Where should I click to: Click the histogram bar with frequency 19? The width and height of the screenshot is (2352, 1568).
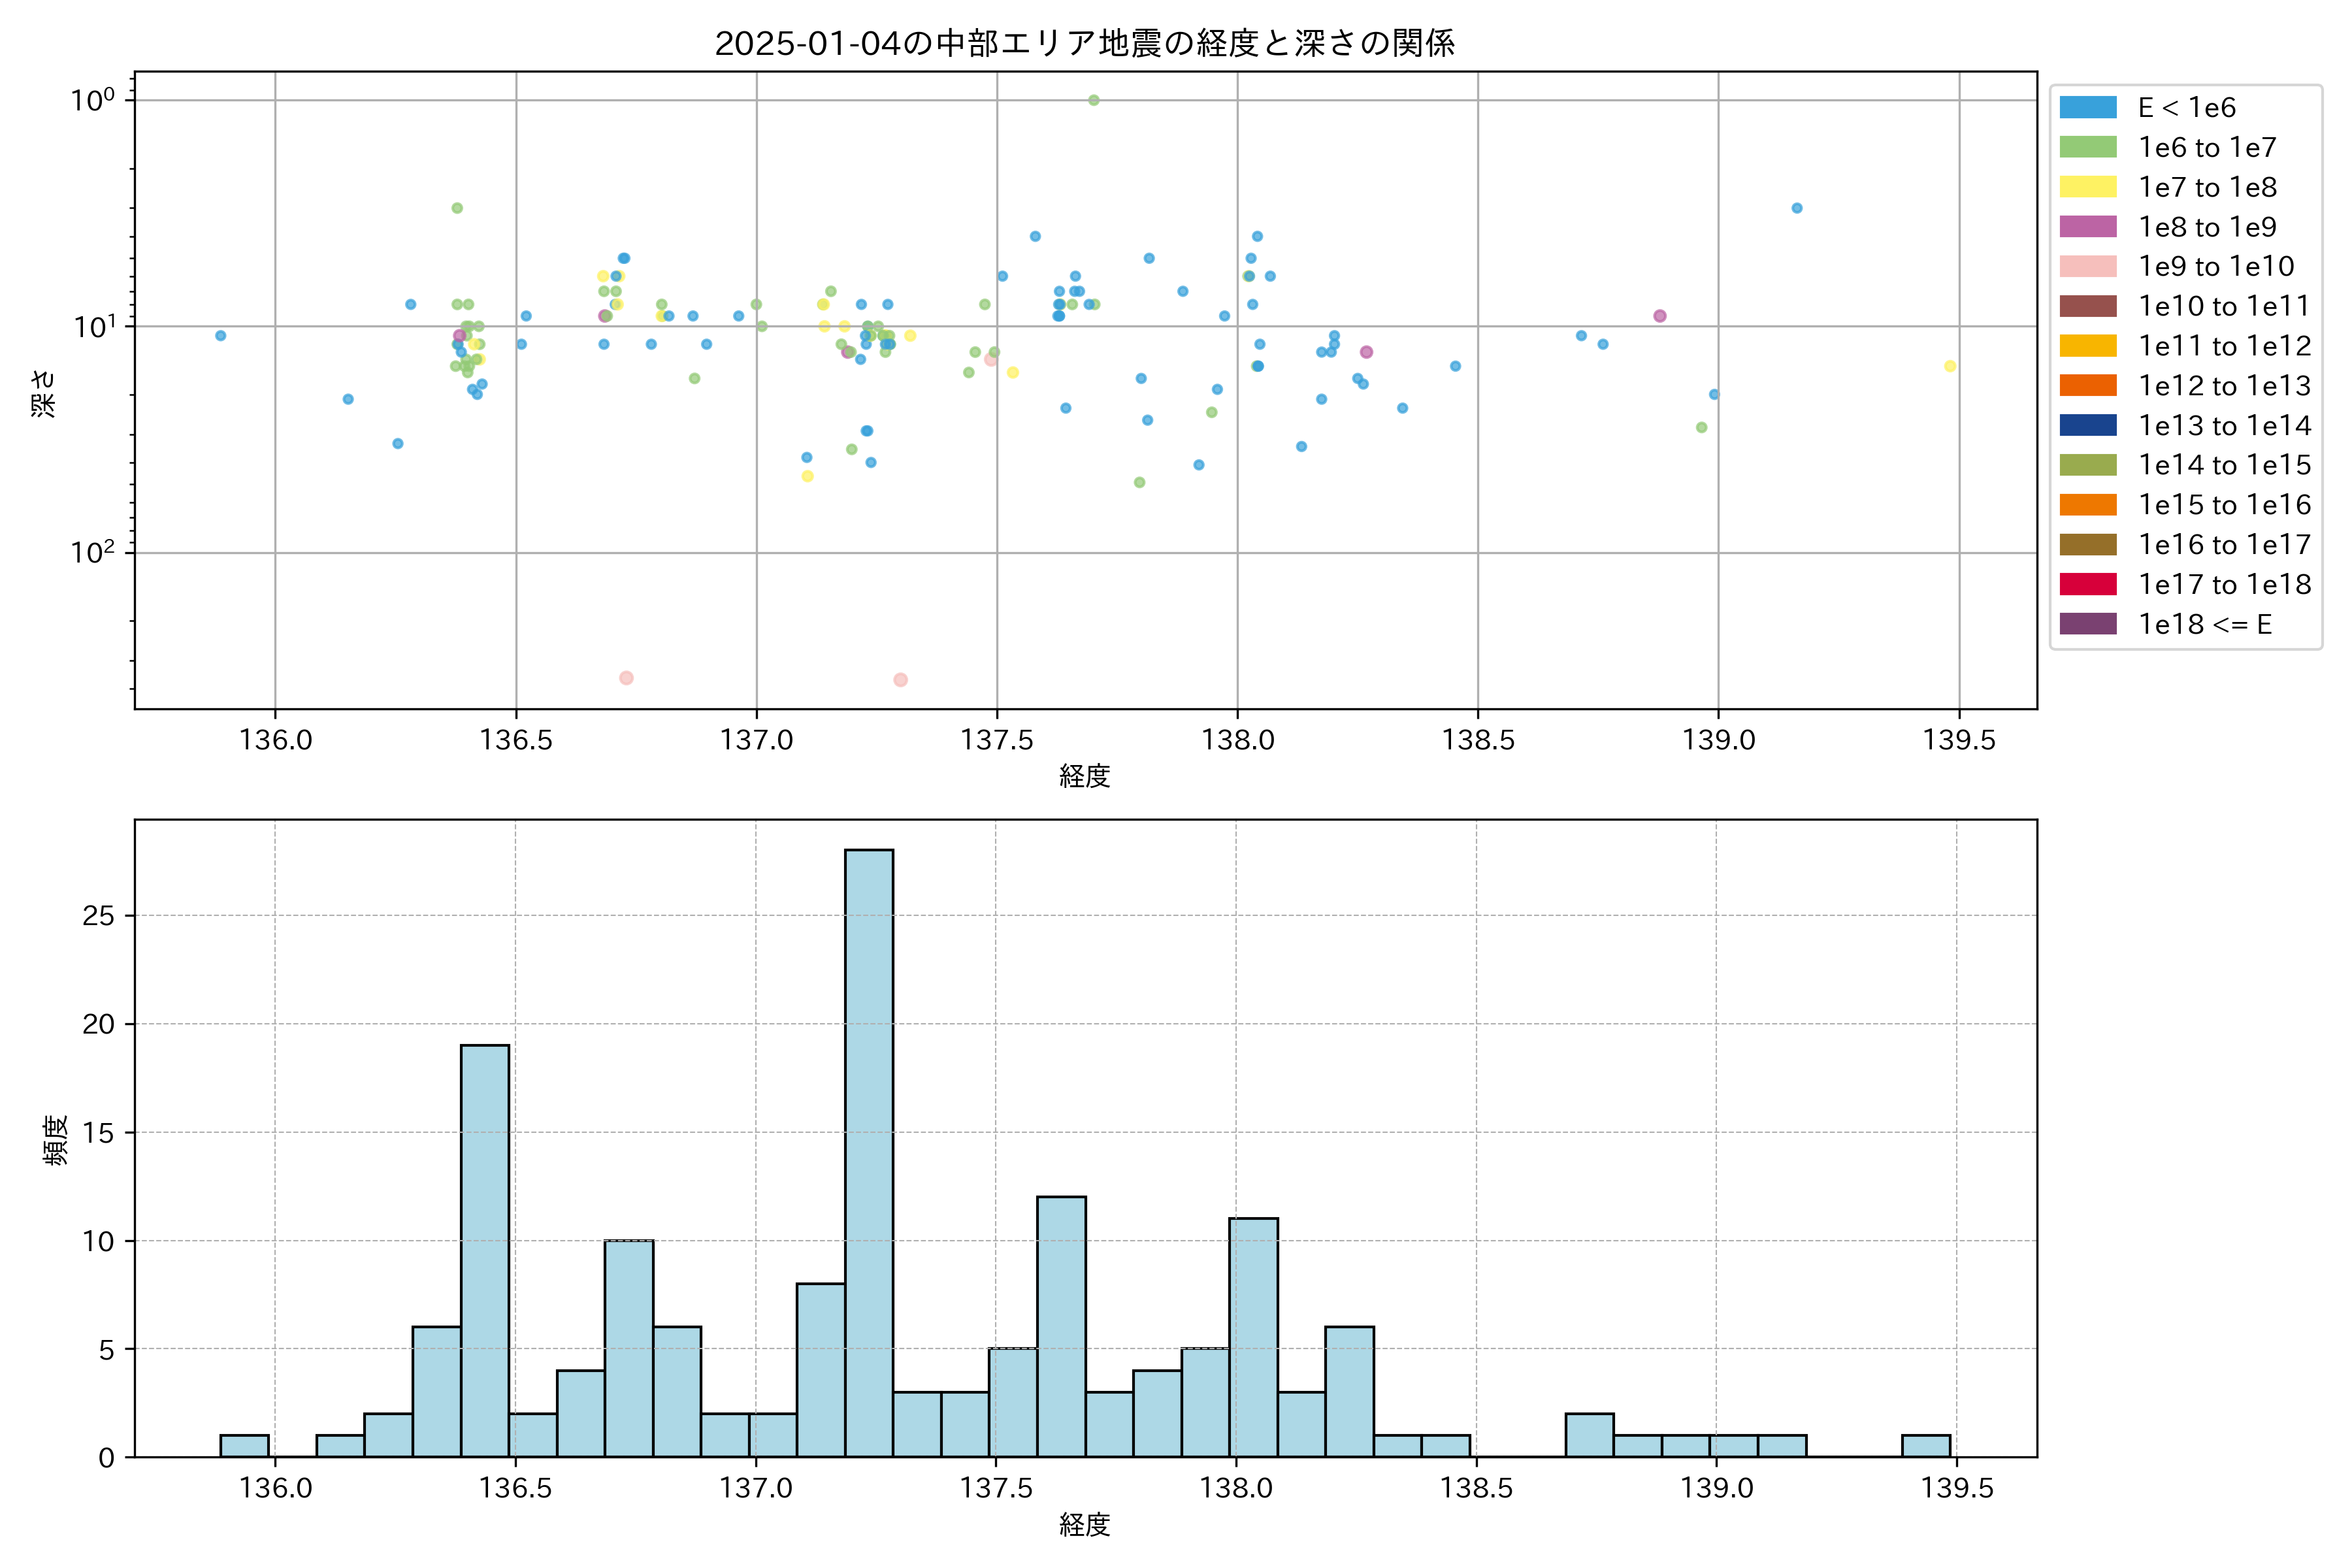pyautogui.click(x=485, y=1250)
